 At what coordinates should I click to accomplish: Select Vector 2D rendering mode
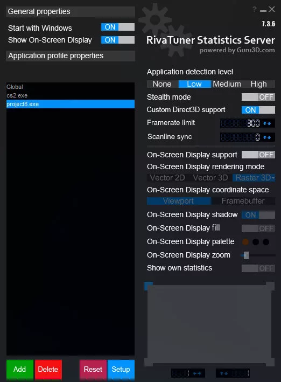167,178
